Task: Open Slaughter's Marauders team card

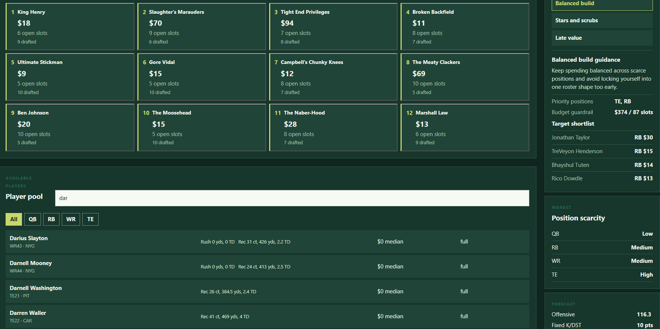Action: pos(202,26)
